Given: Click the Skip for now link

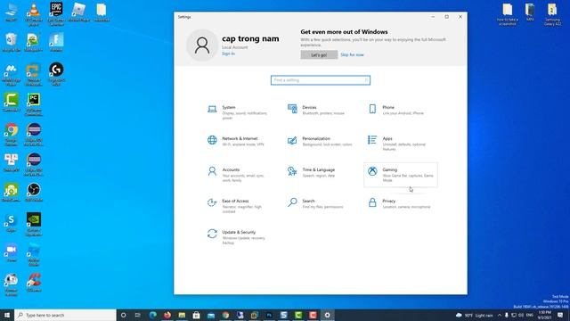Looking at the screenshot, I should coord(352,55).
